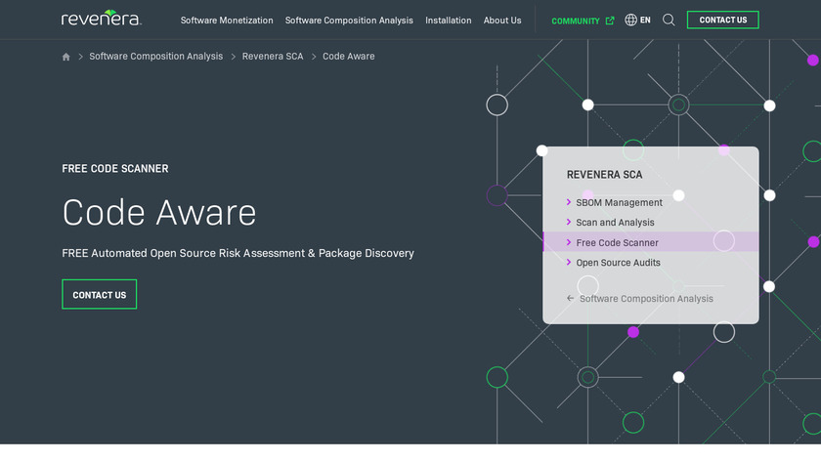Click the chevron next to SBOM Management
The height and width of the screenshot is (461, 821).
(569, 202)
